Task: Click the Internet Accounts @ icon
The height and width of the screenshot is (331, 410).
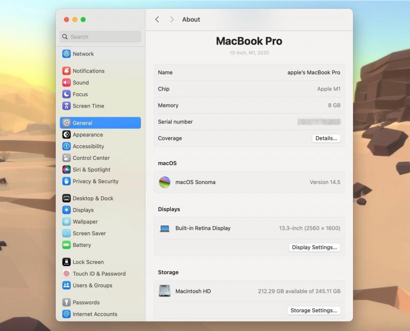Action: (67, 314)
